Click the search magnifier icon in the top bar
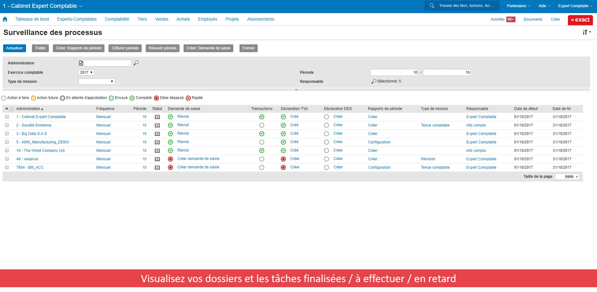The height and width of the screenshot is (292, 597). point(432,6)
